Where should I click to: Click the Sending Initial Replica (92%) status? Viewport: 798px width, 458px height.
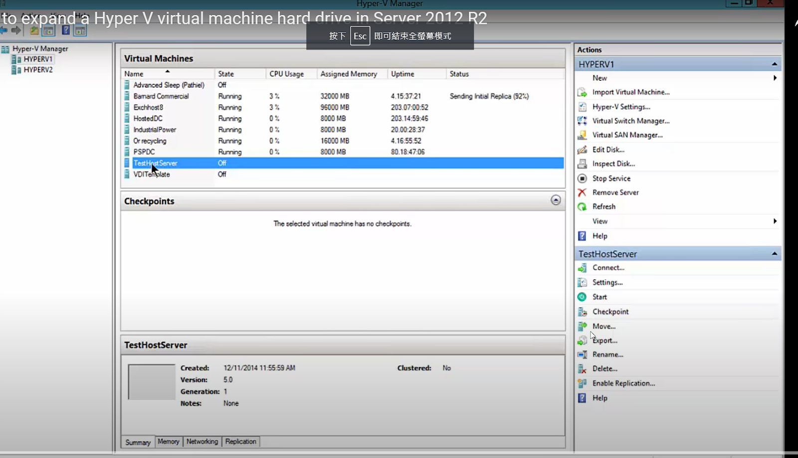coord(489,96)
